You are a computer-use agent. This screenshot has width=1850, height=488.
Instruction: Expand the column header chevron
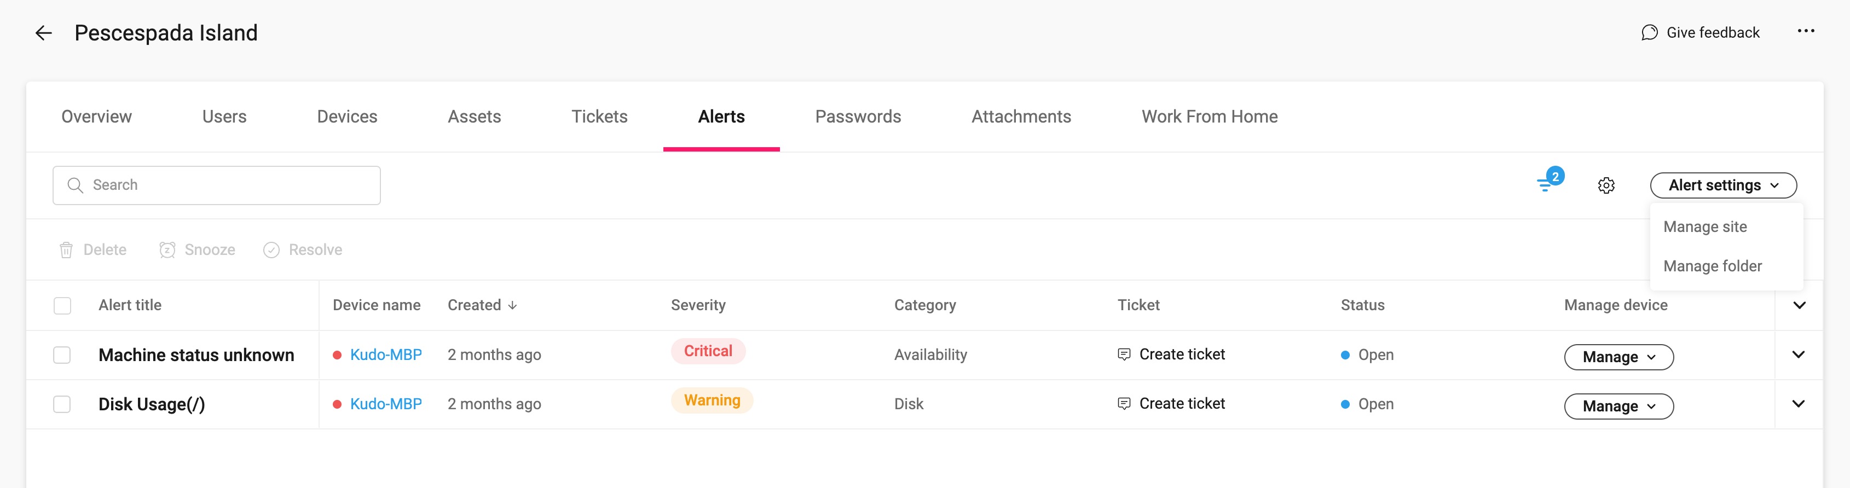click(x=1799, y=305)
